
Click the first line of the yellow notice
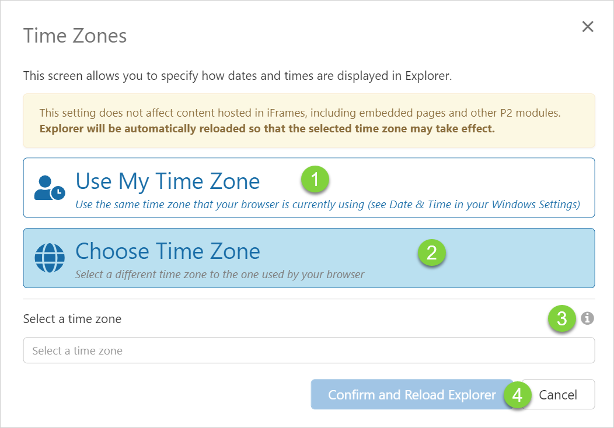(303, 113)
